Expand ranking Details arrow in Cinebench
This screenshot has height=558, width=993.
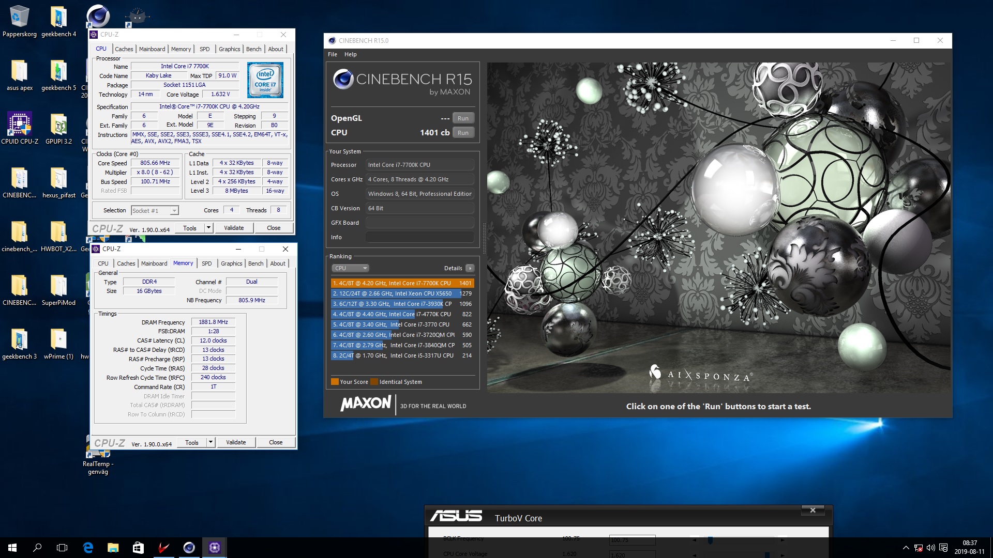point(470,268)
